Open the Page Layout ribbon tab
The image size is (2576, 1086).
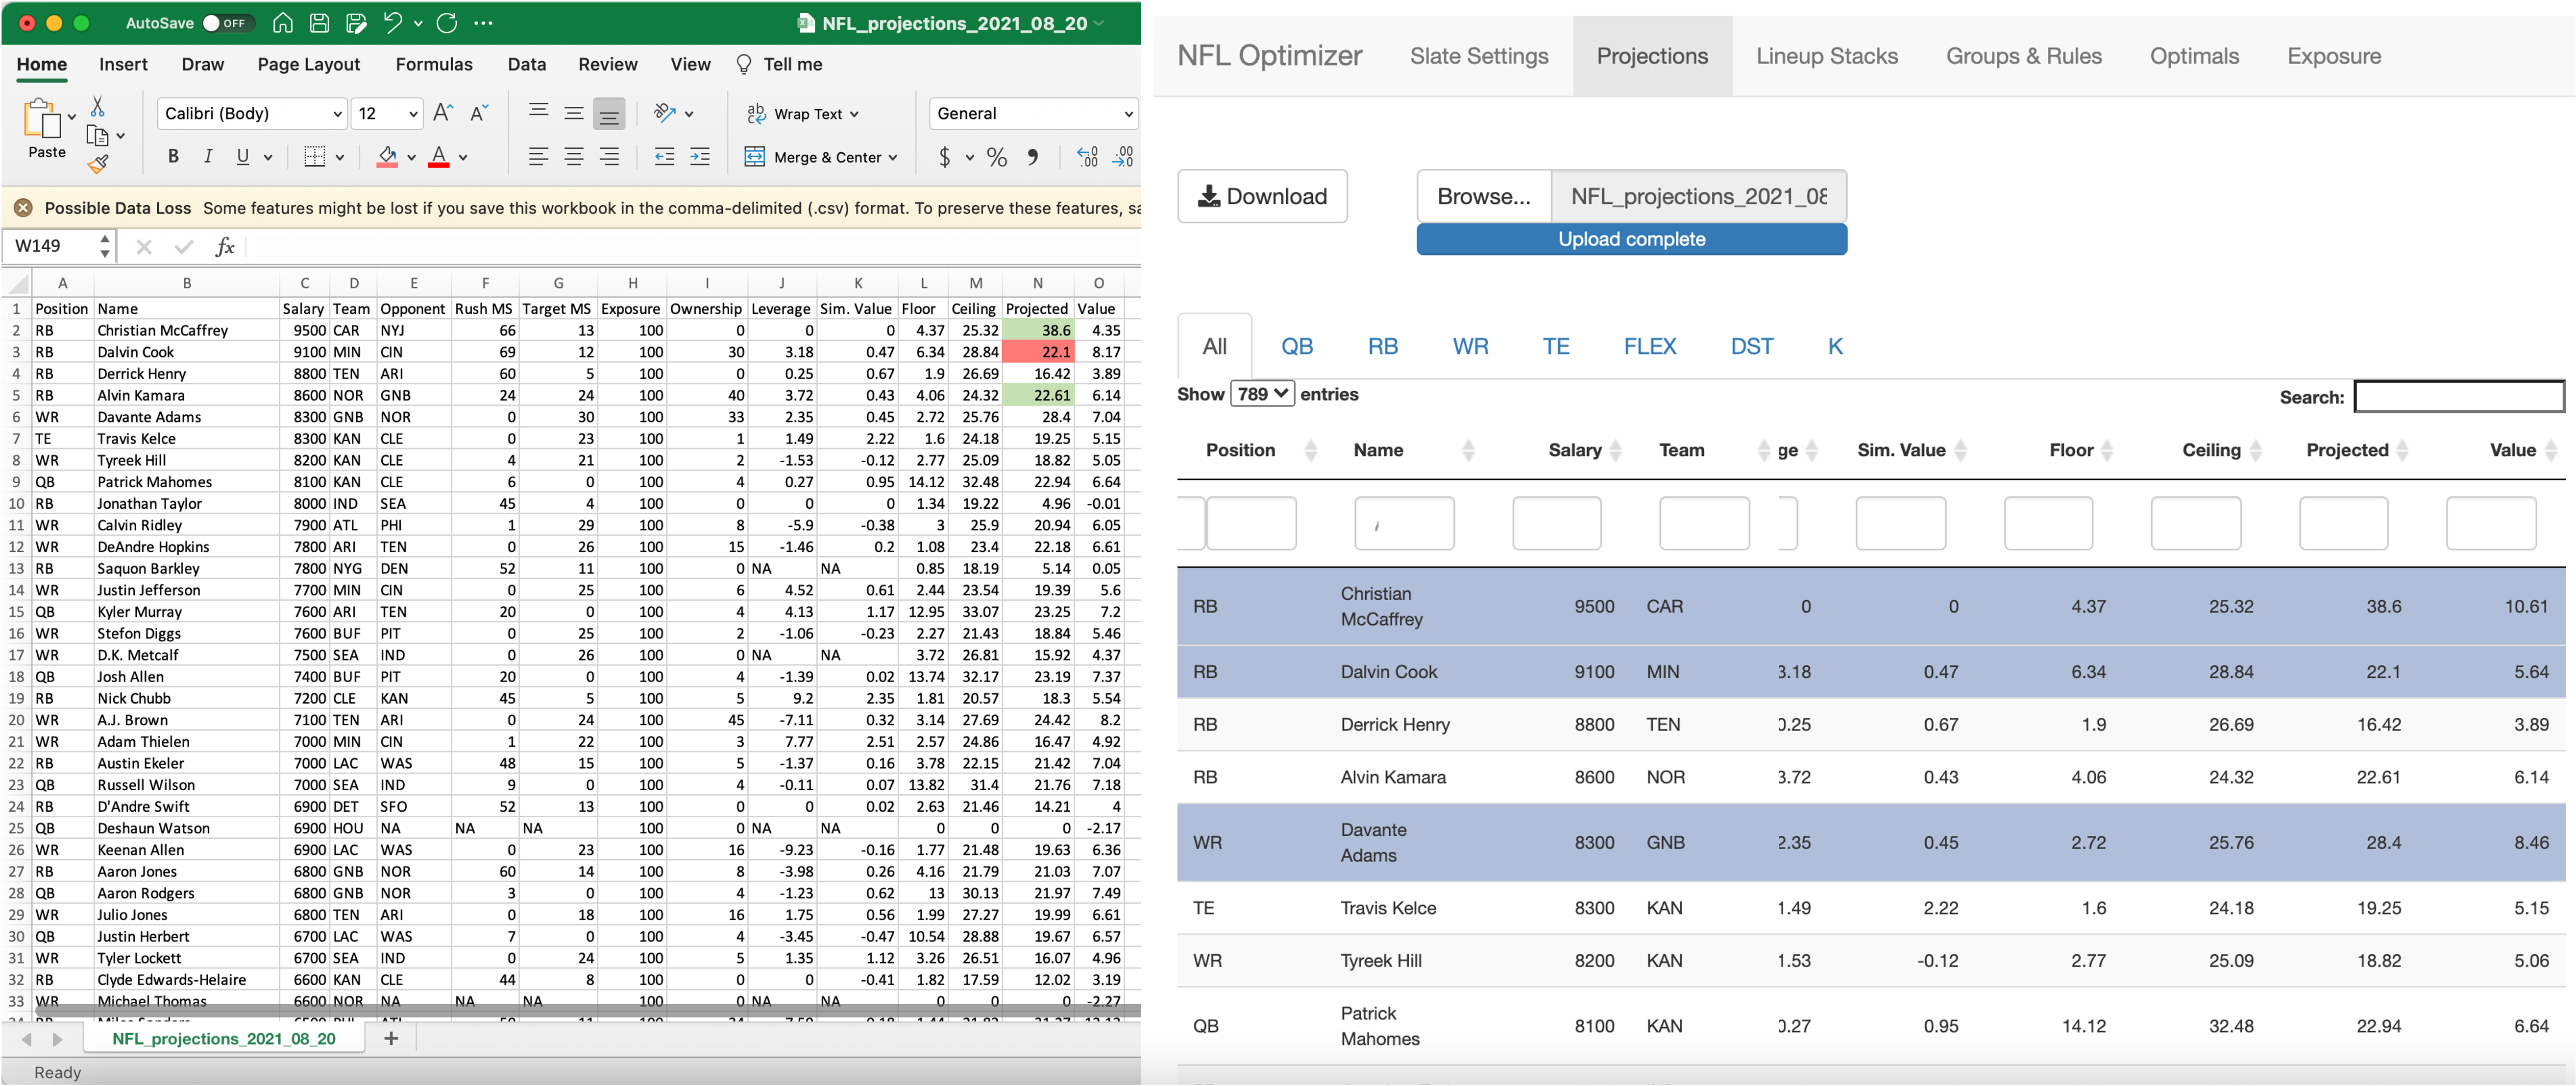click(x=308, y=64)
